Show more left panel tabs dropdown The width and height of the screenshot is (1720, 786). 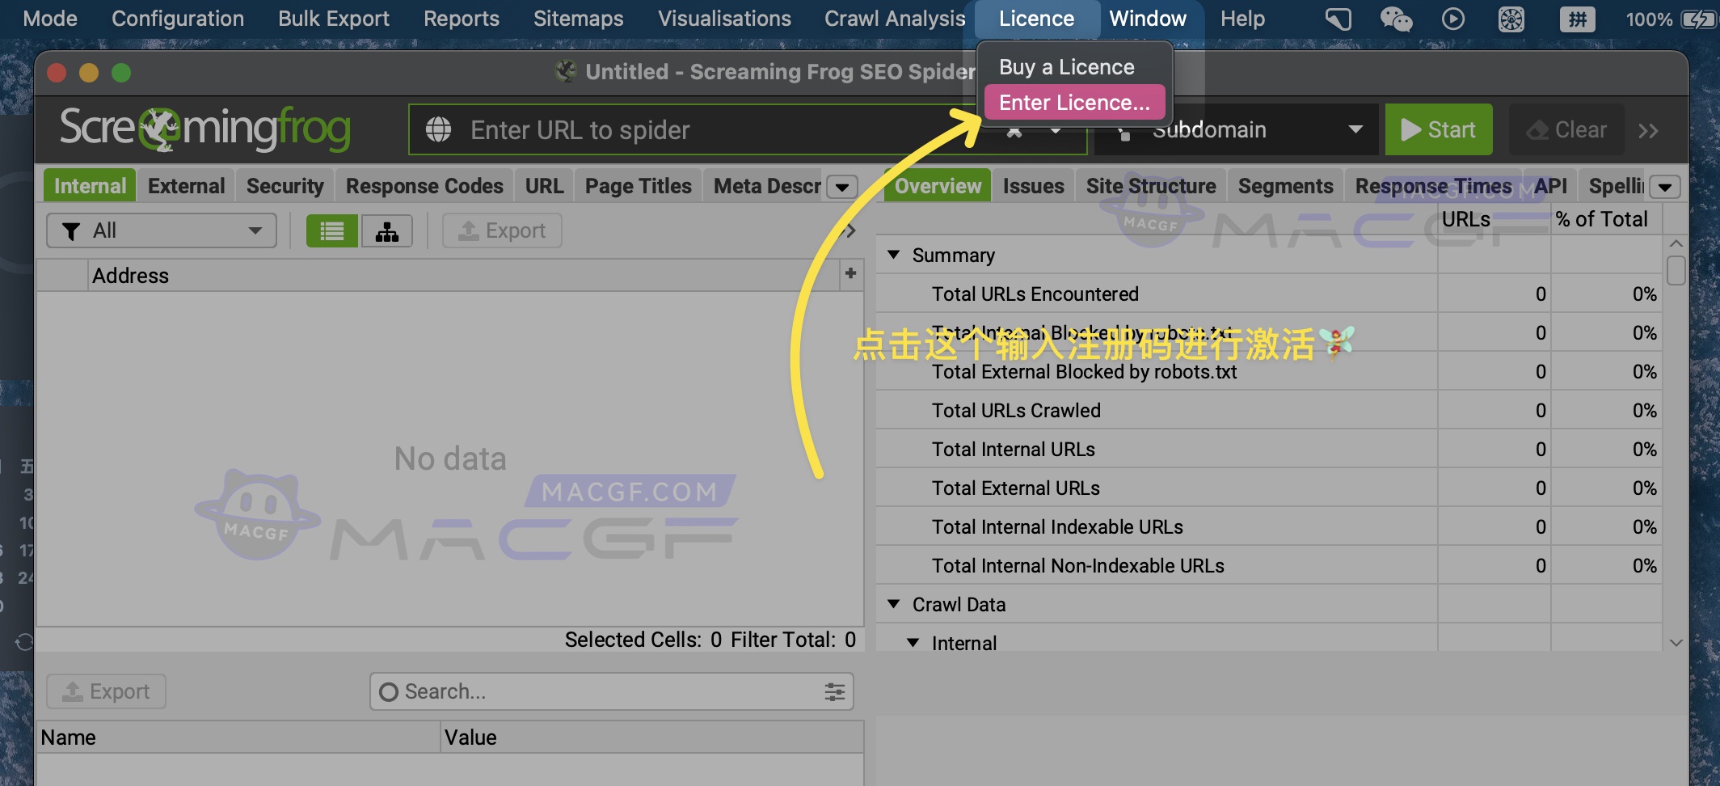click(842, 187)
